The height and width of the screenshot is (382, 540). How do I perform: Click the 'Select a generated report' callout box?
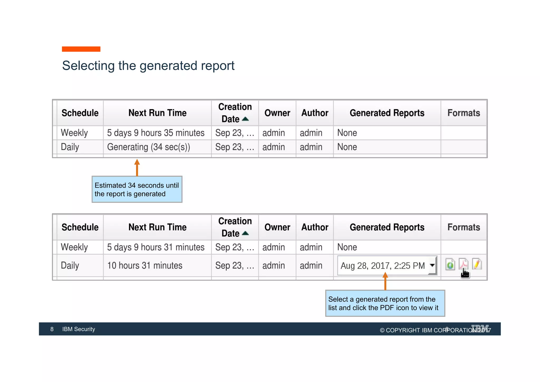pyautogui.click(x=385, y=303)
